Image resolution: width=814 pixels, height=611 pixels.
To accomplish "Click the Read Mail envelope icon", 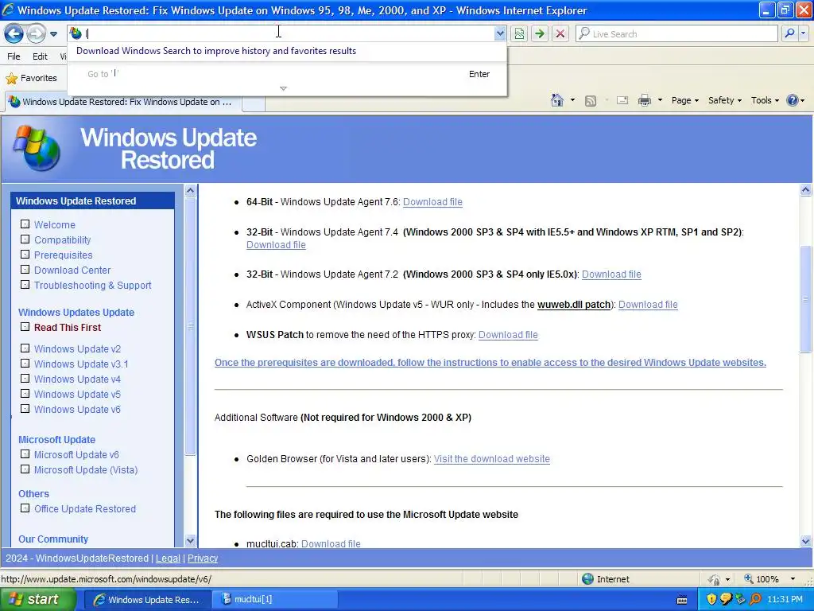I will coord(622,100).
